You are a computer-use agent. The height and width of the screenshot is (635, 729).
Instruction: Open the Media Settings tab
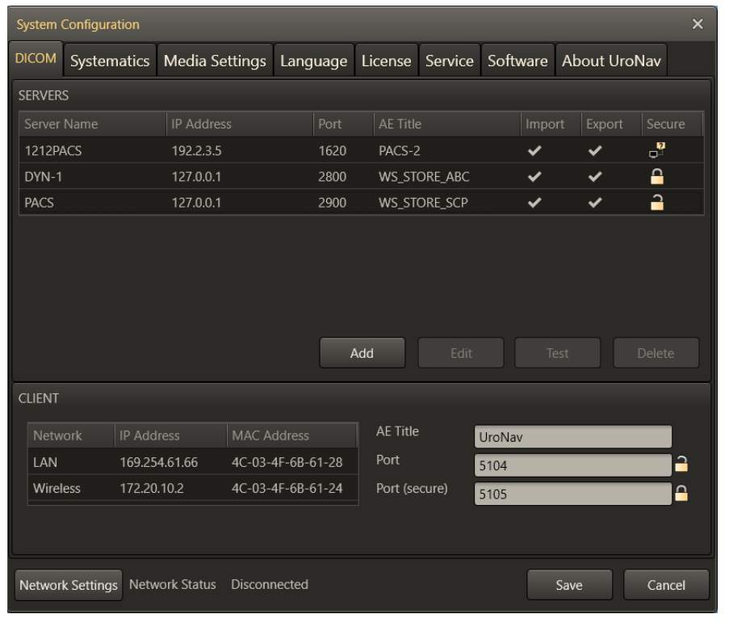point(215,61)
